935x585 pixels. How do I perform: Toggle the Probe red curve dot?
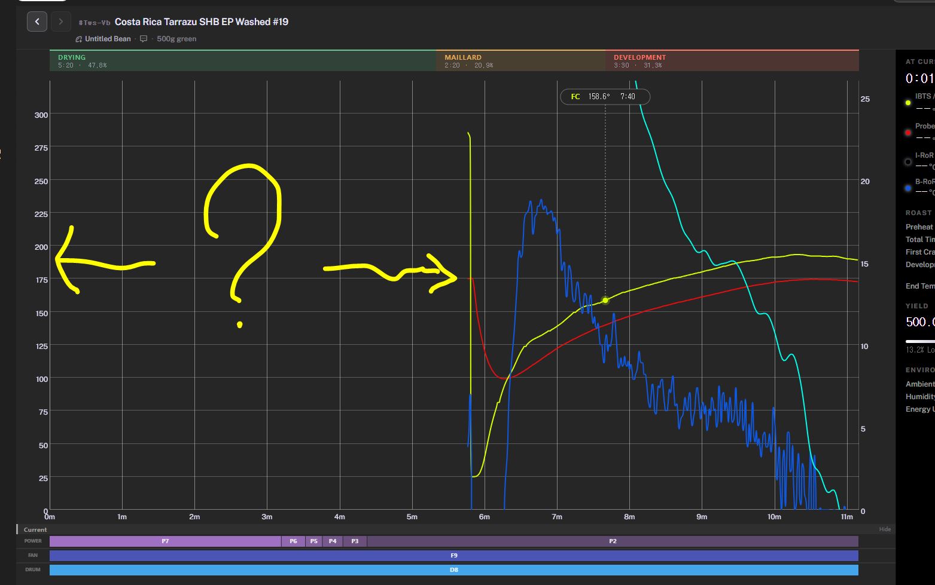[x=908, y=133]
